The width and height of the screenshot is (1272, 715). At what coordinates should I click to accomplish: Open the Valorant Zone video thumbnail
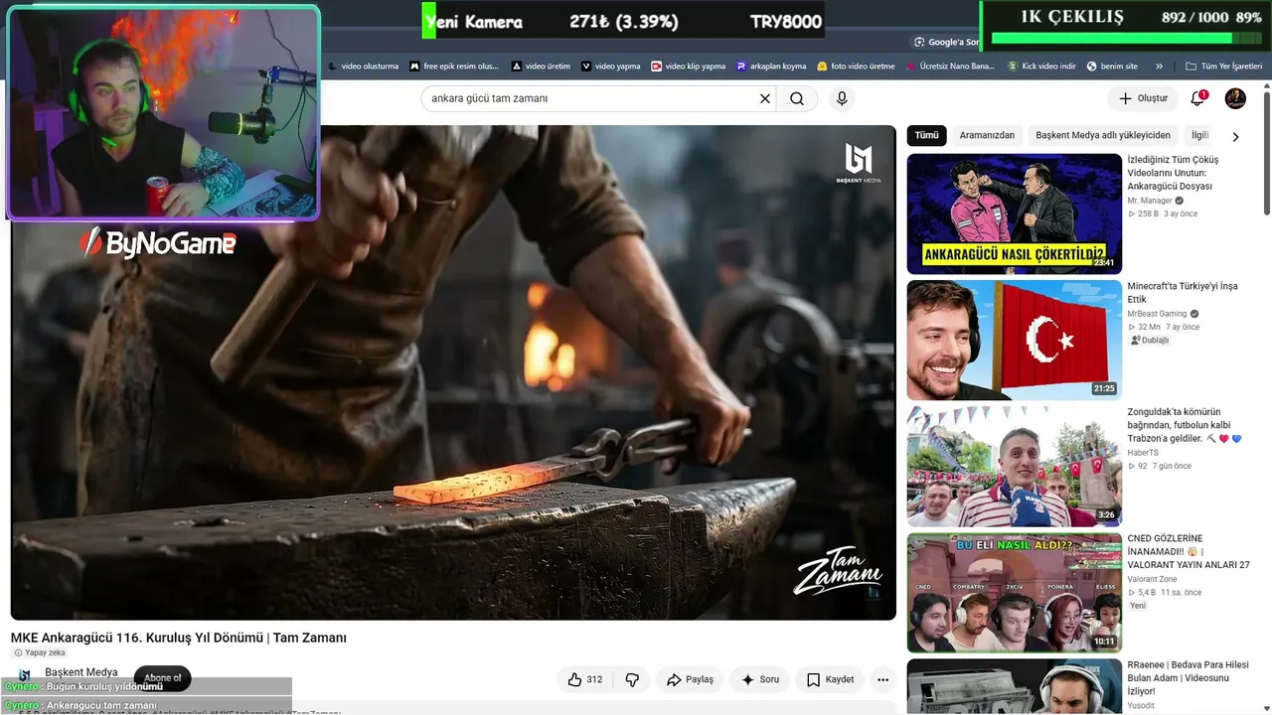point(1014,593)
